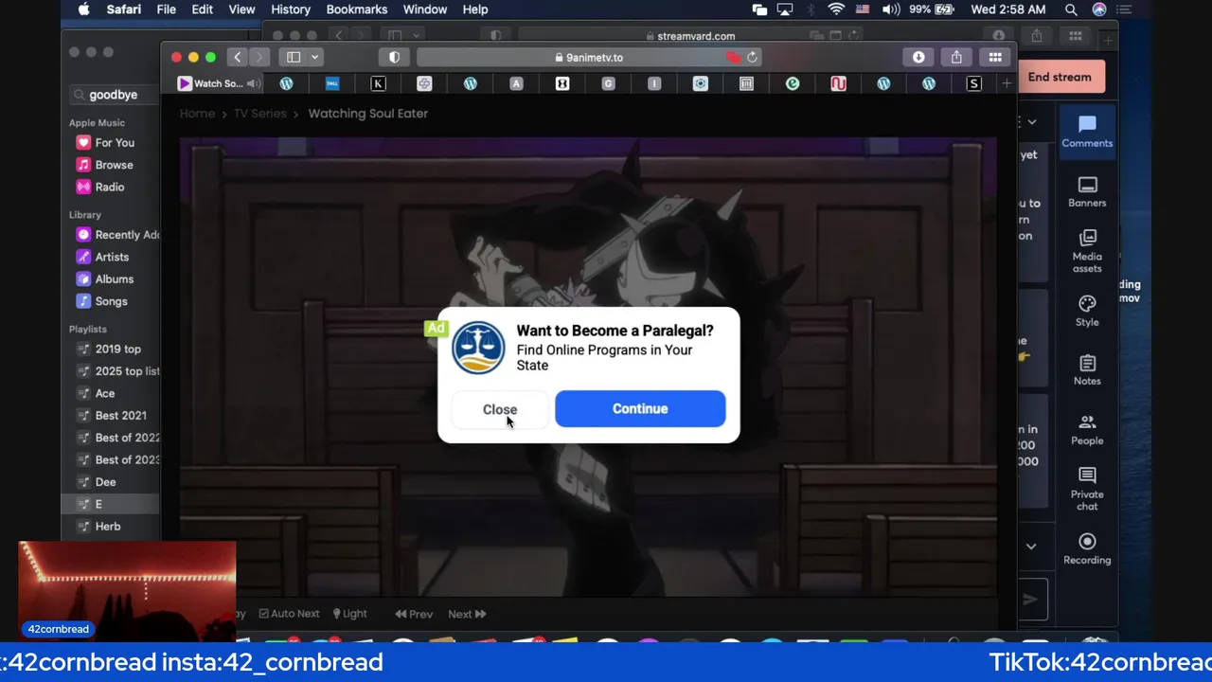The height and width of the screenshot is (682, 1212).
Task: Open Style panel in StreamYard
Action: [1087, 311]
